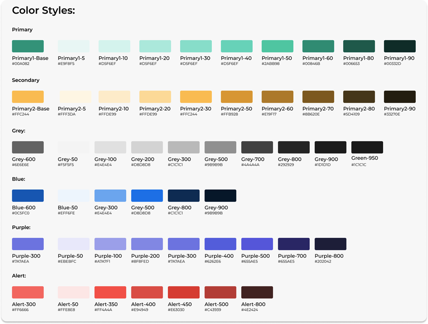Select the Alert-300 color swatch
This screenshot has width=428, height=324.
coord(28,293)
